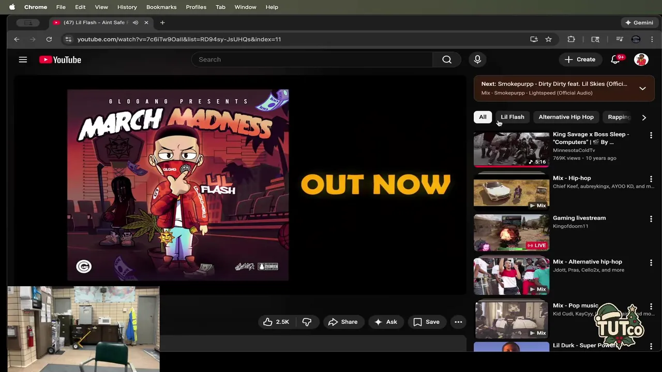Click the Share button
662x372 pixels.
[343, 322]
